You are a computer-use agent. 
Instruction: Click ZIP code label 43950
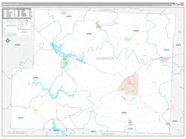pyautogui.click(x=130, y=129)
